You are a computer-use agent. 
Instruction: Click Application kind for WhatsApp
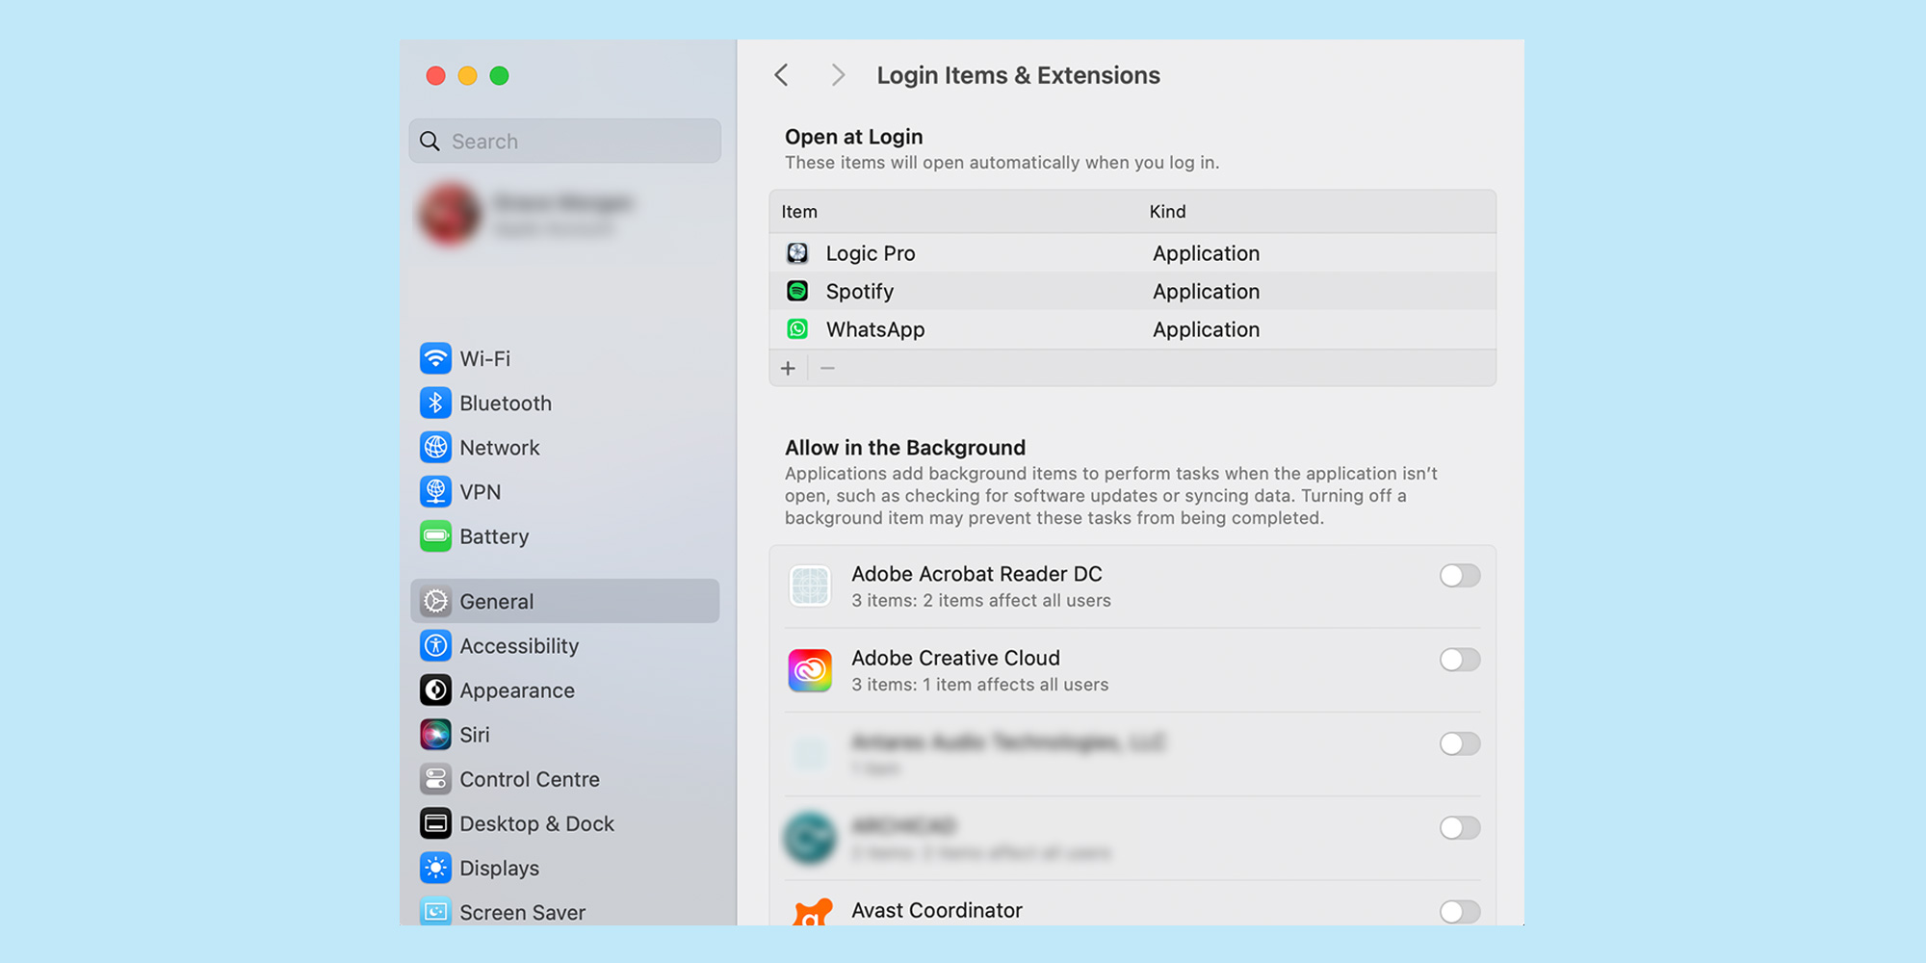pos(1206,329)
